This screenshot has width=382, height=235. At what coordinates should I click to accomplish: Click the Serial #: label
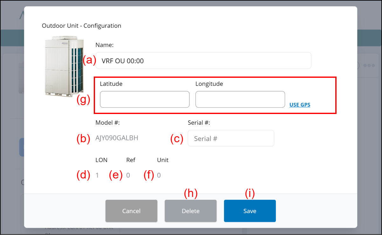tap(199, 123)
